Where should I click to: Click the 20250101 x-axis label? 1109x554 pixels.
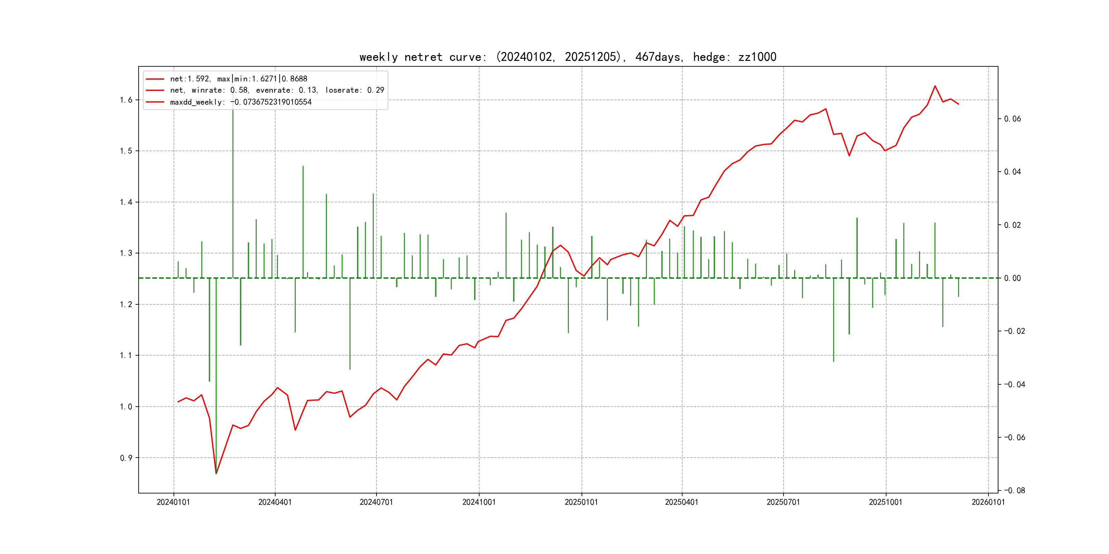click(x=581, y=502)
